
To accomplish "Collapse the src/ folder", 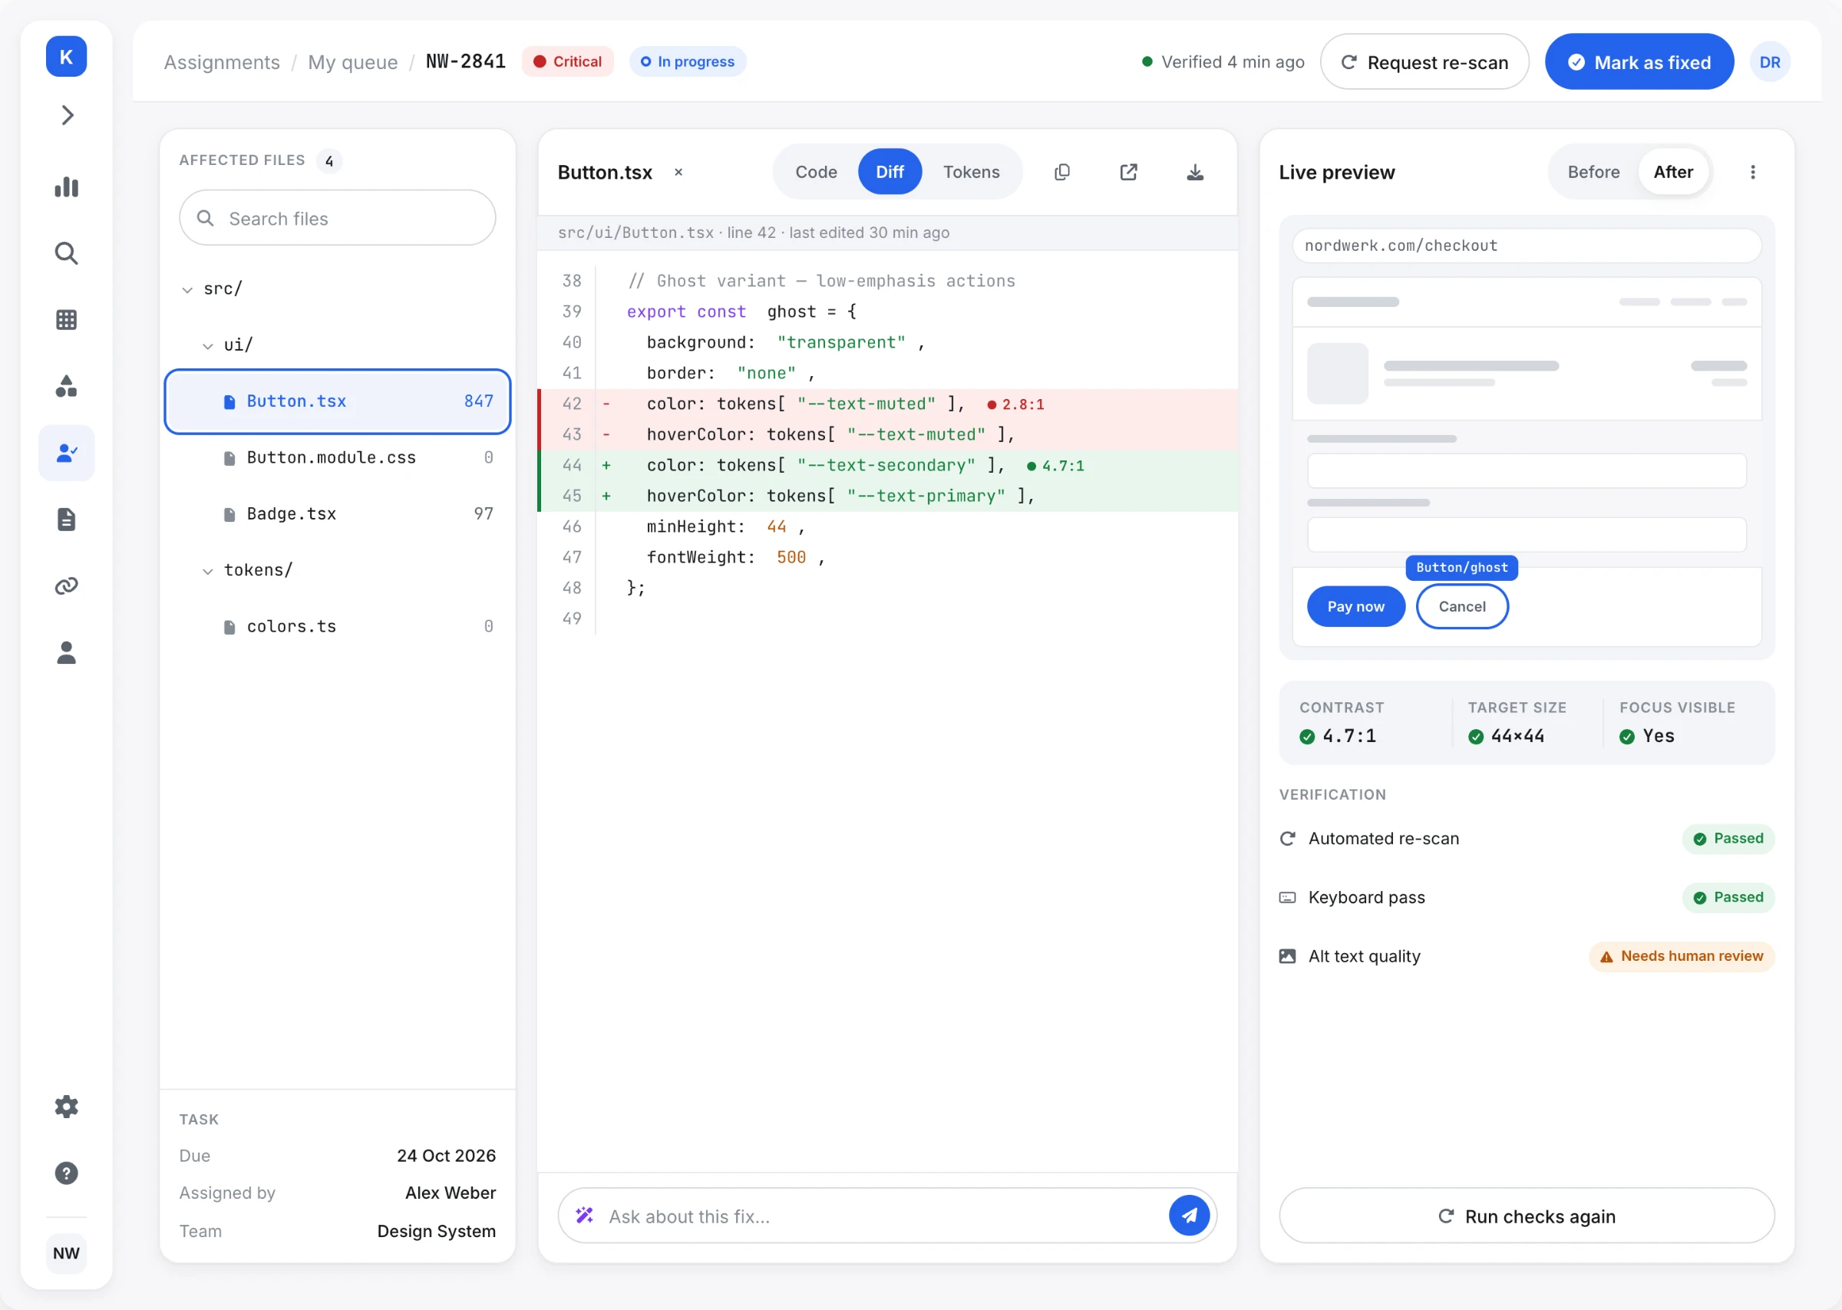I will pos(187,289).
